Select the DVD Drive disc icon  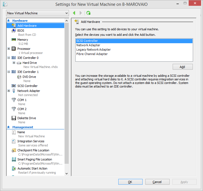pyautogui.click(x=19, y=77)
